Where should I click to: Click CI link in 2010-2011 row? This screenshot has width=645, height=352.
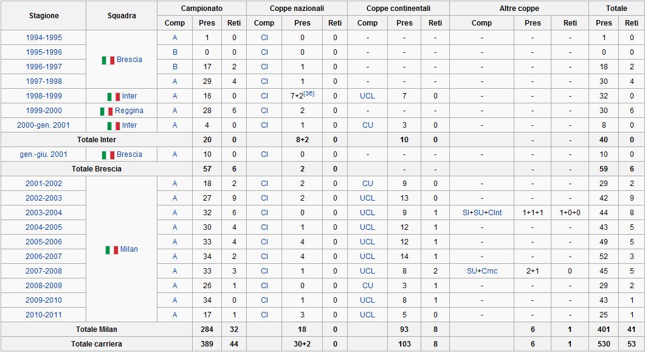(x=264, y=314)
